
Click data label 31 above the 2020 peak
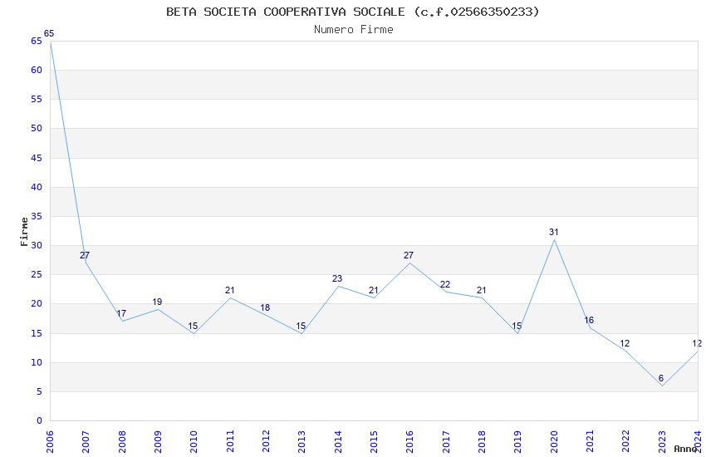pos(554,233)
